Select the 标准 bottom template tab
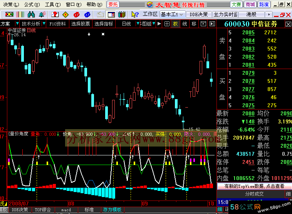 point(89,210)
